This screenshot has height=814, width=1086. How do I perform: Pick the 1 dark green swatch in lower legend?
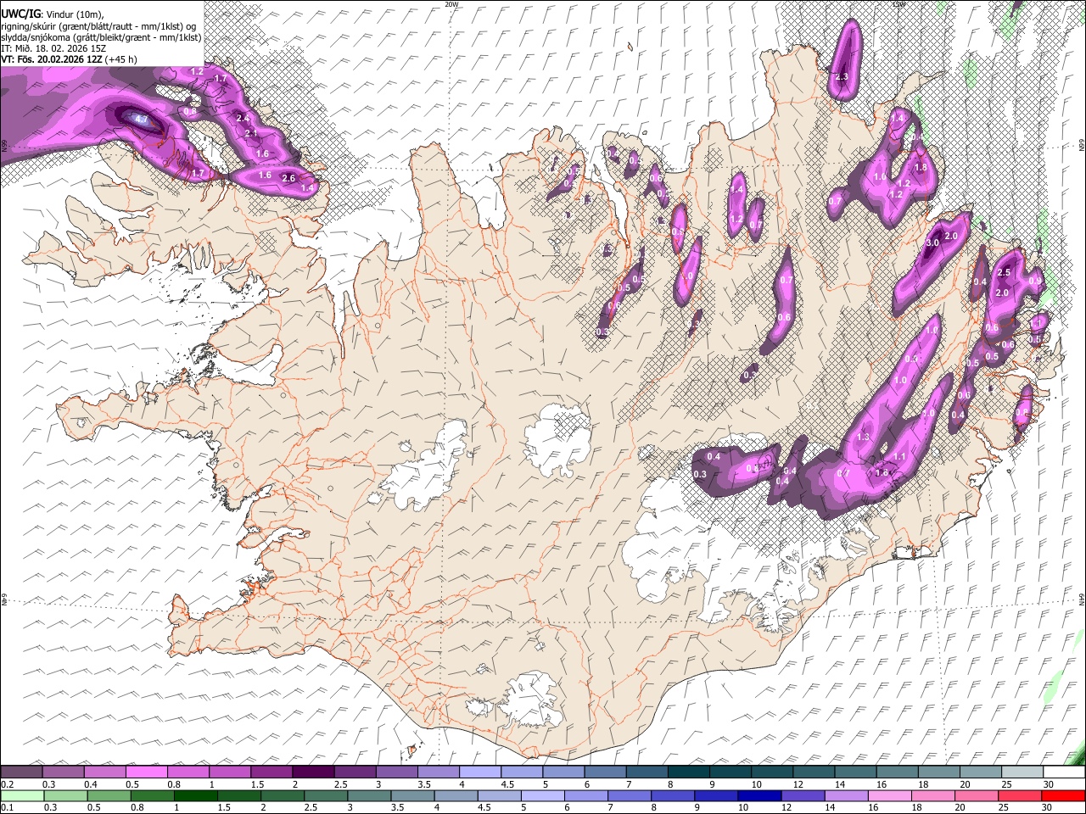pos(195,796)
